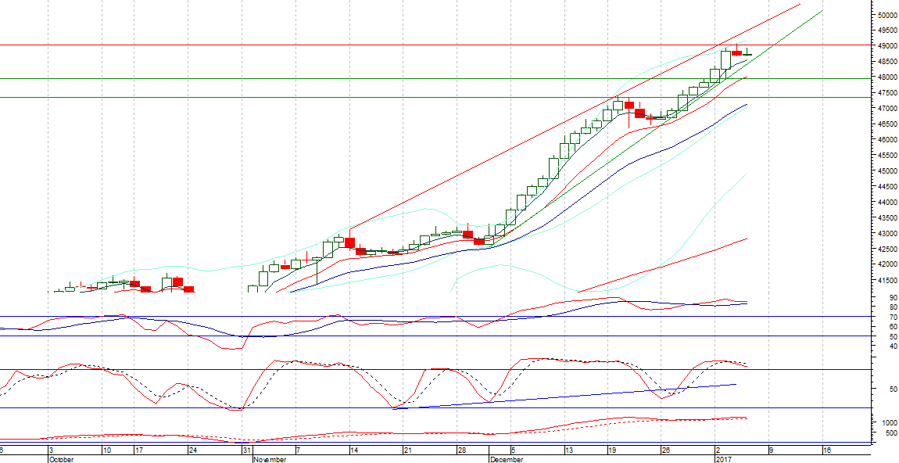Click the date label 31 on time axis
The image size is (899, 463).
point(246,450)
